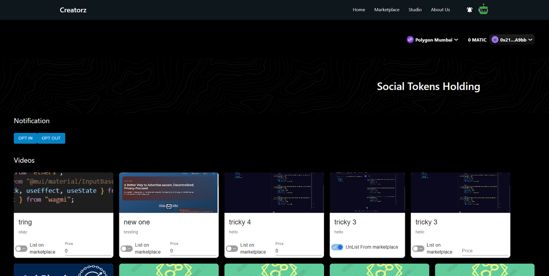Click the green robot profile avatar
Screen dimensions: 549x276
coord(483,10)
